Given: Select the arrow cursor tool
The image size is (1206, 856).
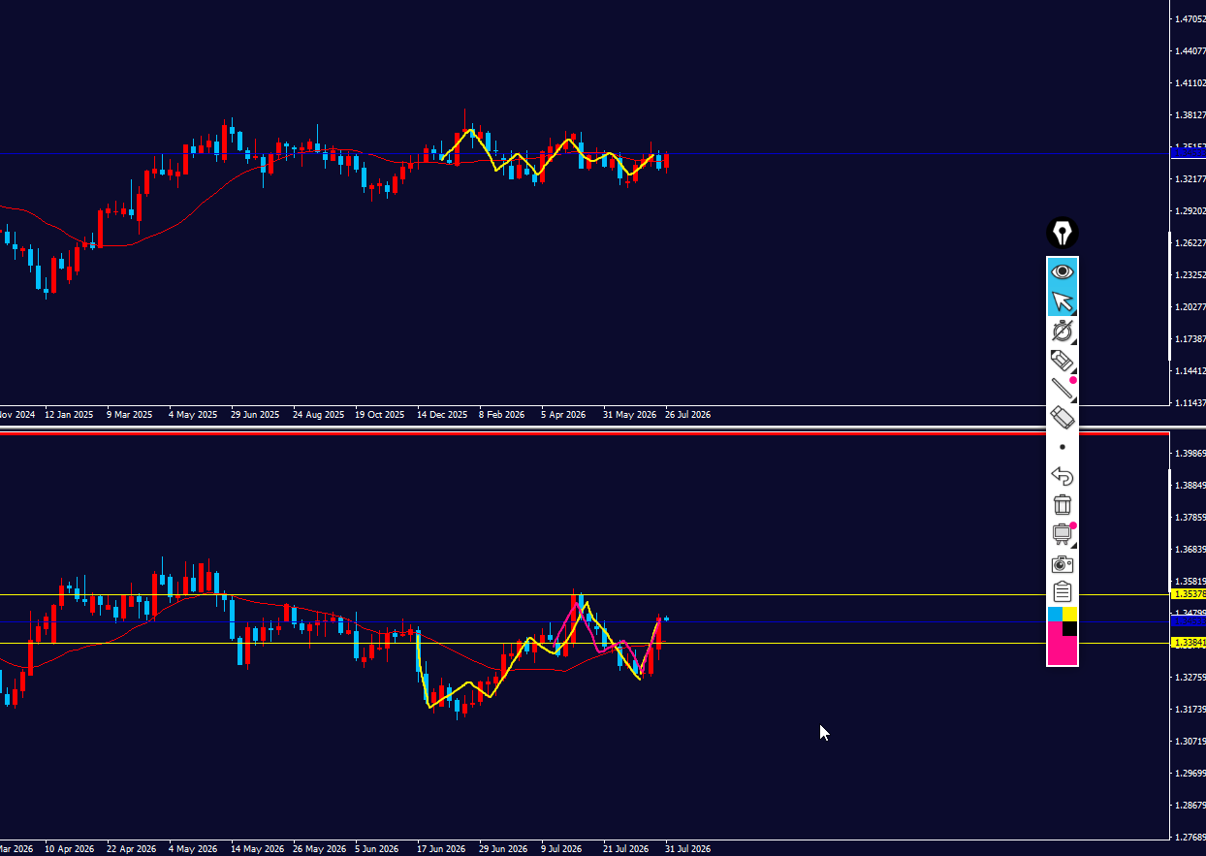Looking at the screenshot, I should coord(1063,301).
